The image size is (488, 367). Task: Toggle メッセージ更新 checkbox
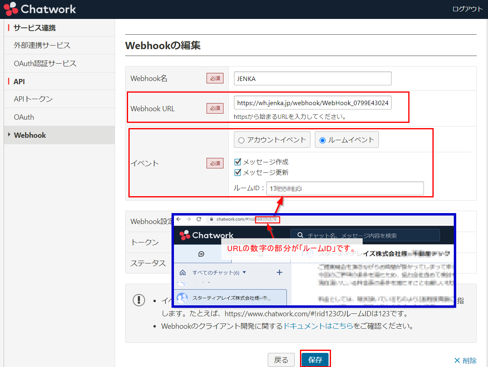pyautogui.click(x=238, y=172)
